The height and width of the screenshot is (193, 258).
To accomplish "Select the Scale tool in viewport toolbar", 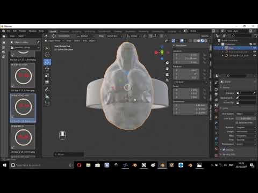I will coord(47,76).
